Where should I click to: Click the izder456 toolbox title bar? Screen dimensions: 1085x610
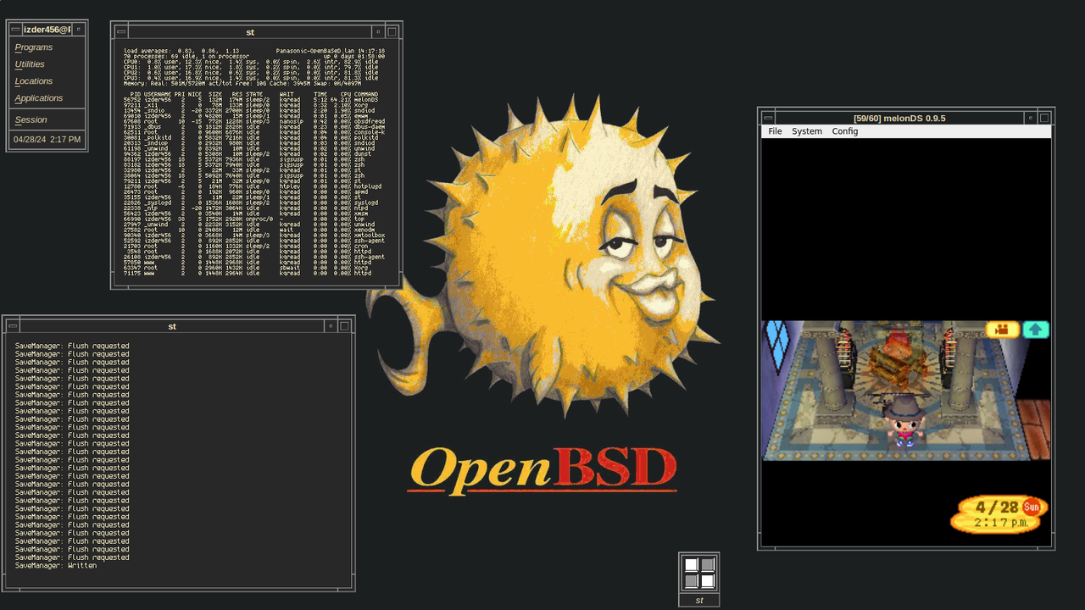[47, 29]
